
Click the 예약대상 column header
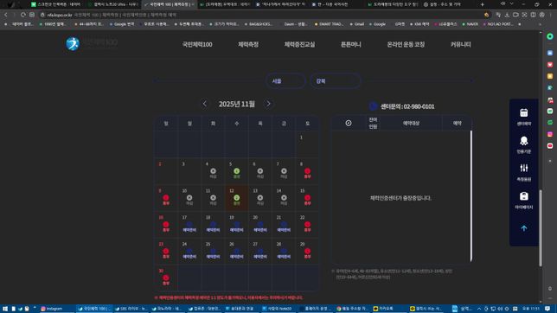pos(411,123)
